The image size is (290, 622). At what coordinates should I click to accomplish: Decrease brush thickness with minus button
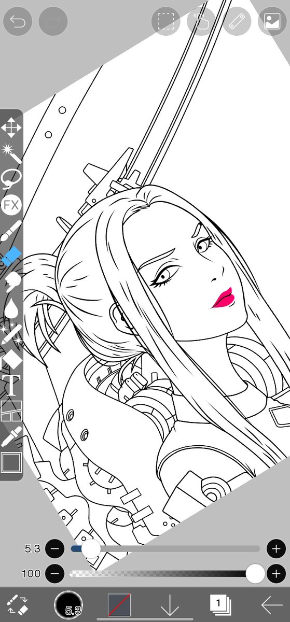click(x=55, y=548)
